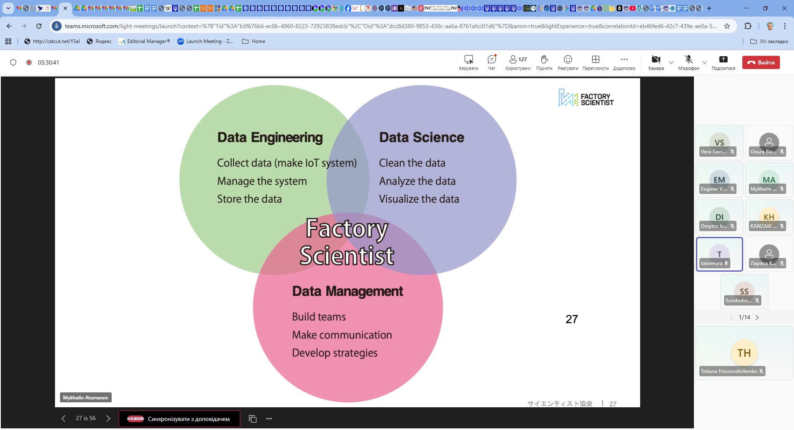The image size is (794, 430).
Task: Go to next slide in presentation
Action: (108, 418)
